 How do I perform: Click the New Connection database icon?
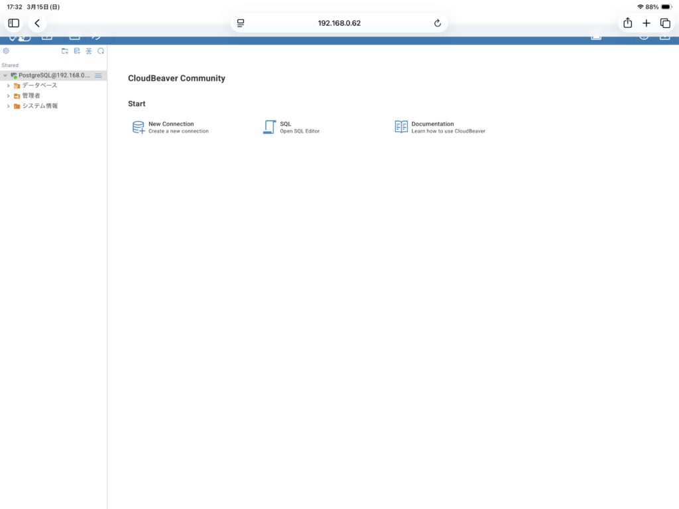(138, 127)
